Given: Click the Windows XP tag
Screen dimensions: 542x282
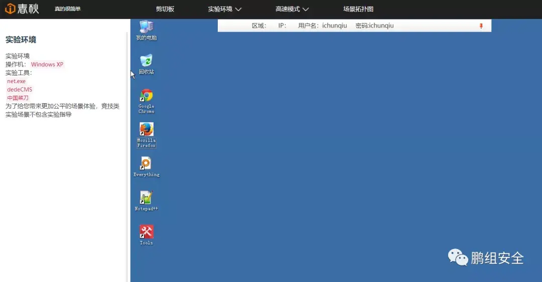Looking at the screenshot, I should click(47, 65).
